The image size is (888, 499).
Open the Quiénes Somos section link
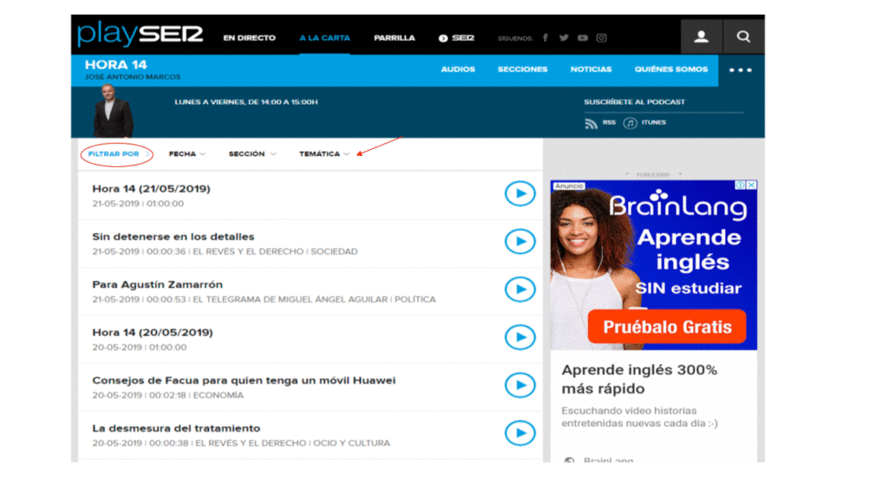[670, 69]
